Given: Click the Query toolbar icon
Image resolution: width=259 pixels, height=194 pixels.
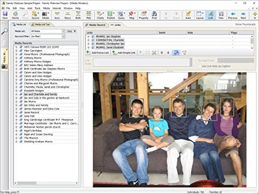Looking at the screenshot, I should tap(121, 15).
